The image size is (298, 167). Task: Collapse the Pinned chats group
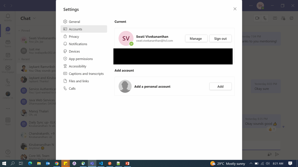19,31
